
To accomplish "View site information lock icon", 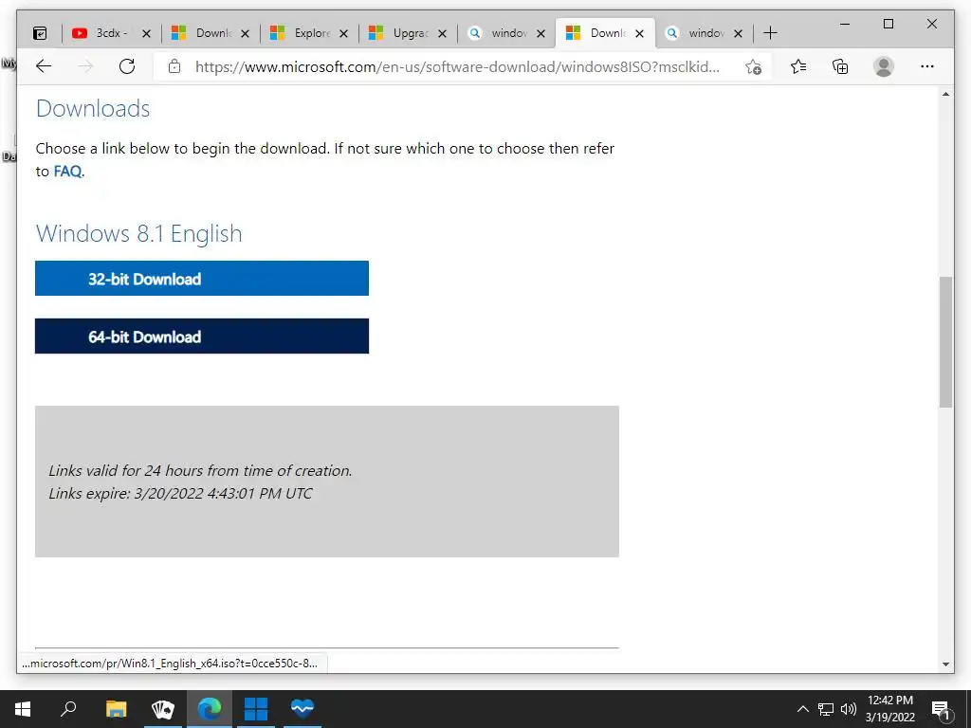I will (174, 66).
